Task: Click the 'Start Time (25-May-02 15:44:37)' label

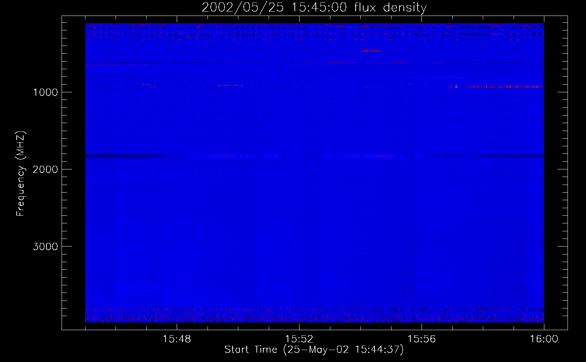Action: click(x=314, y=350)
